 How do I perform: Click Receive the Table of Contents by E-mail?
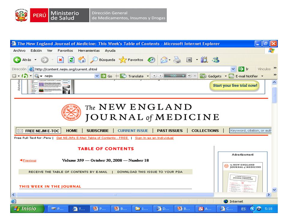[x=68, y=172]
